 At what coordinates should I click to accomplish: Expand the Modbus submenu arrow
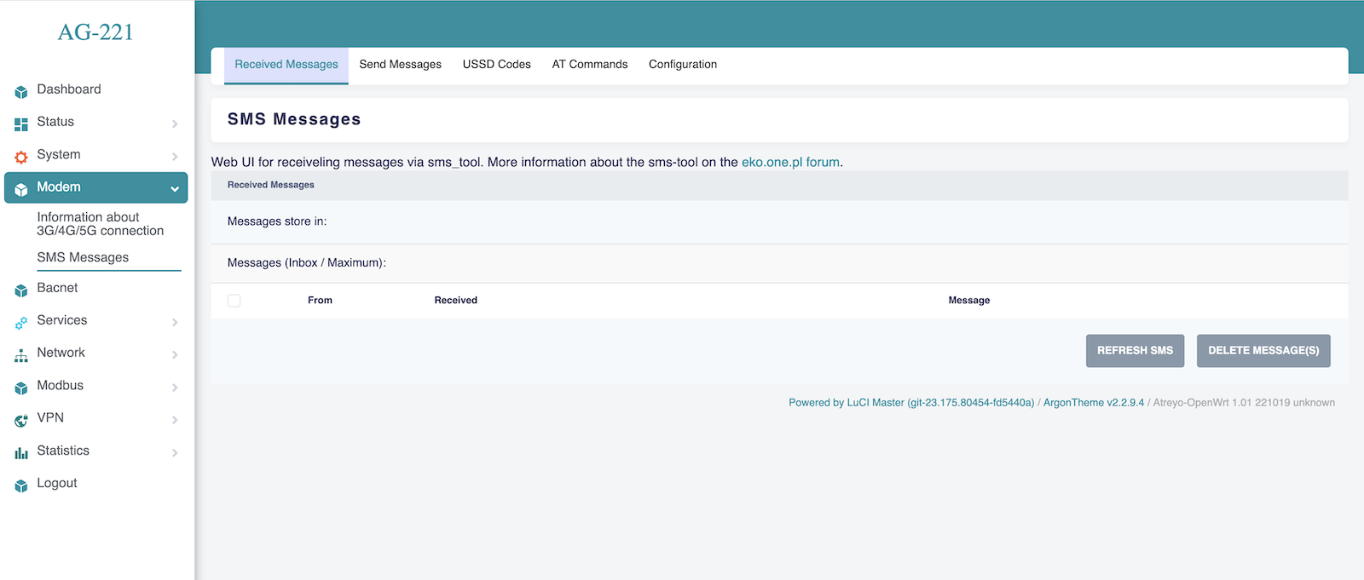point(175,388)
